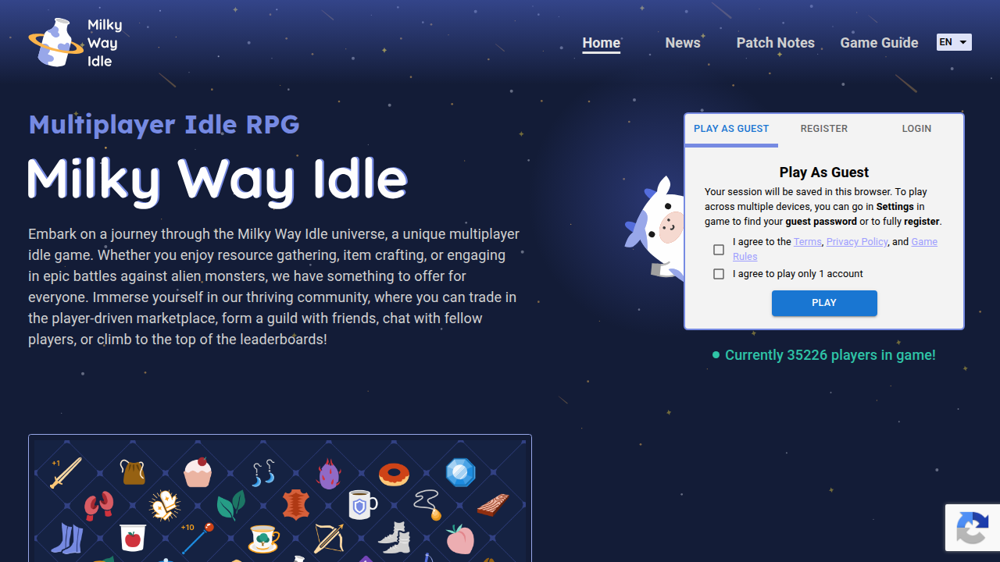Switch to the Register tab
The image size is (1000, 562).
pyautogui.click(x=824, y=130)
